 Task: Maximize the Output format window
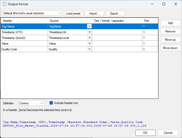coord(164,4)
